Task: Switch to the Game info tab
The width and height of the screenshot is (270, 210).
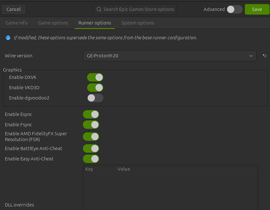Action: click(16, 23)
